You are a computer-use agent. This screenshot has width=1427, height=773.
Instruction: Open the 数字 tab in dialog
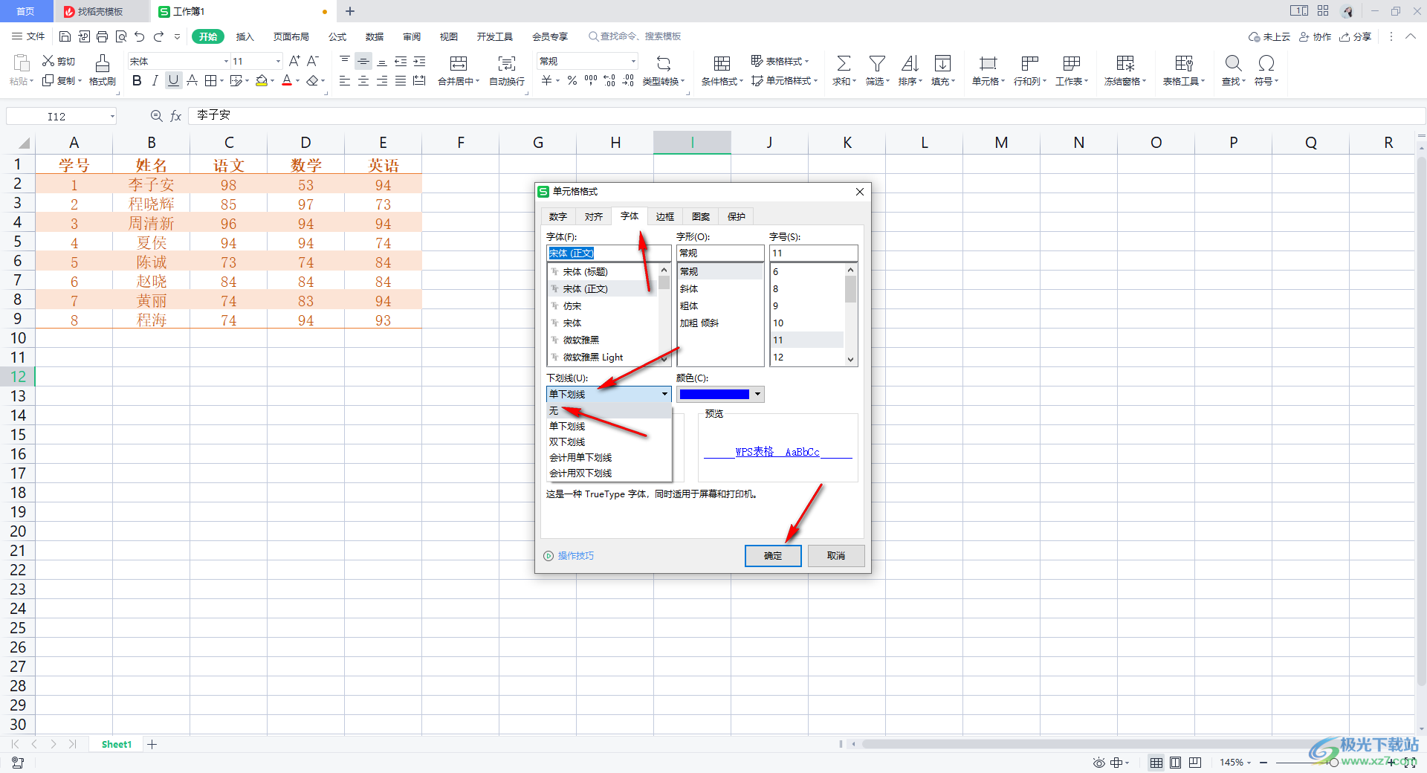[x=558, y=216]
